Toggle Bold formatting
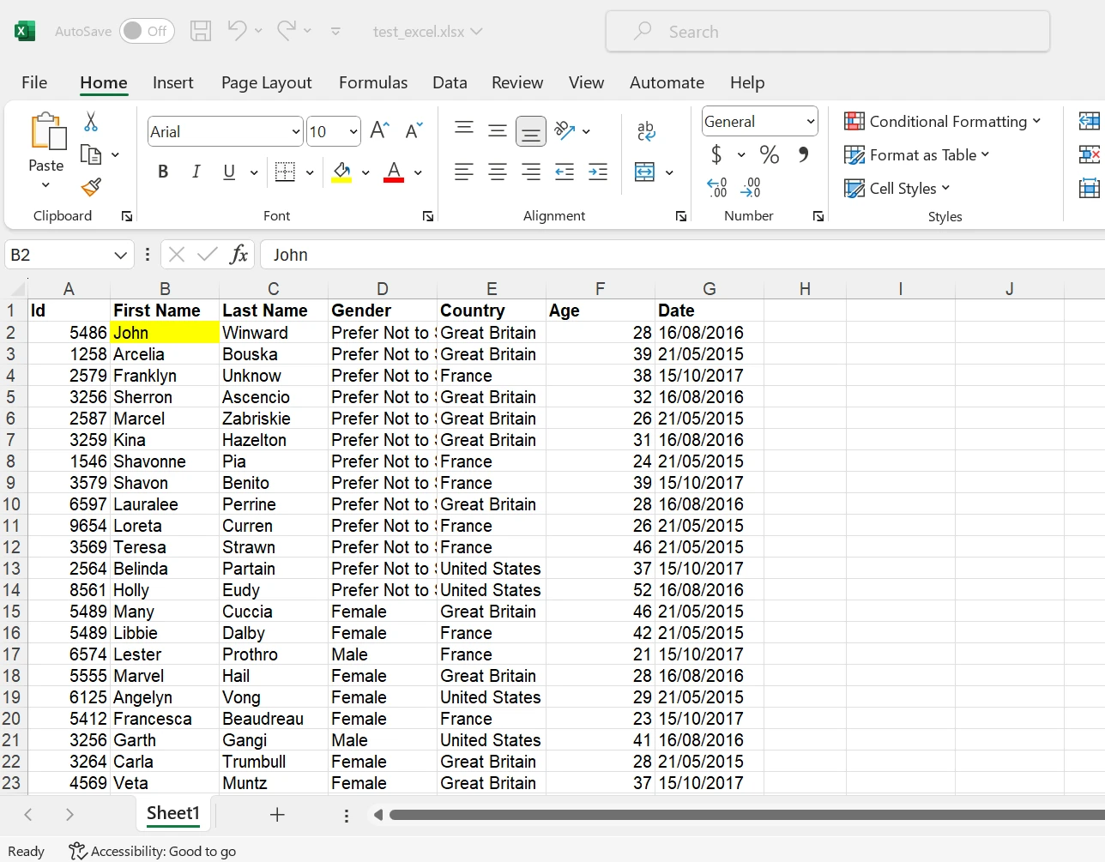The width and height of the screenshot is (1105, 862). (x=163, y=172)
